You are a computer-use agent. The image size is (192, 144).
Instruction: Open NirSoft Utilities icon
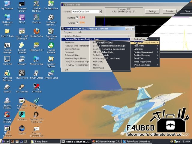pos(37,74)
